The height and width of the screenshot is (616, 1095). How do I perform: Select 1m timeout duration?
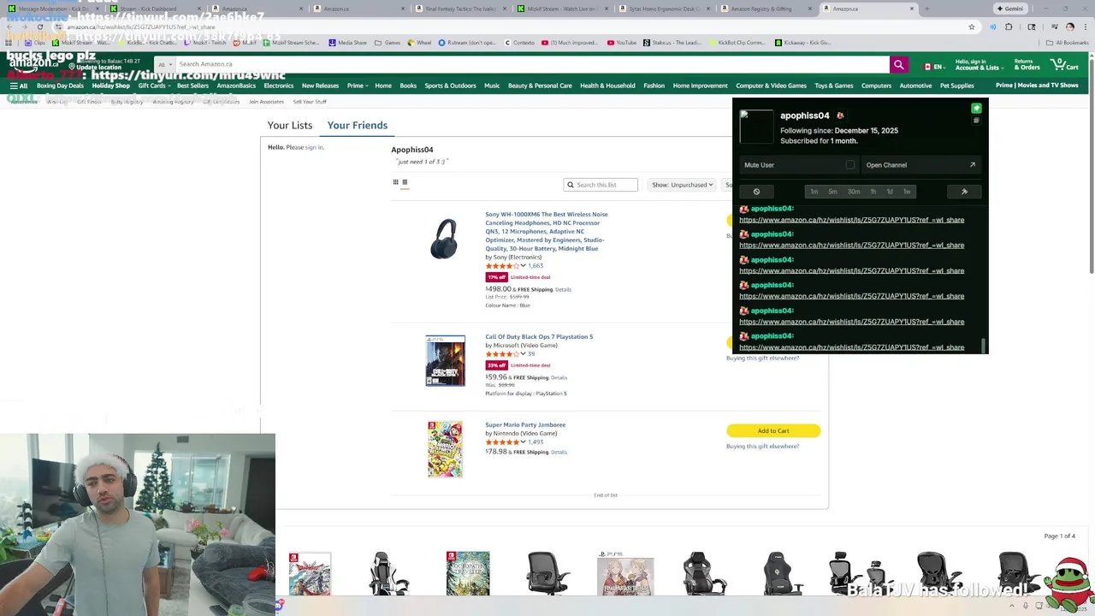[x=814, y=192]
